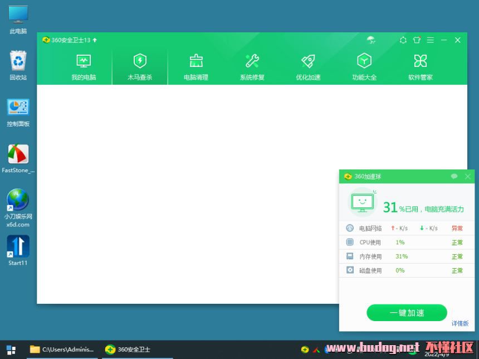Open the 我的电脑 tab in 360安全卫士
Viewport: 479px width, 359px height.
(x=84, y=67)
